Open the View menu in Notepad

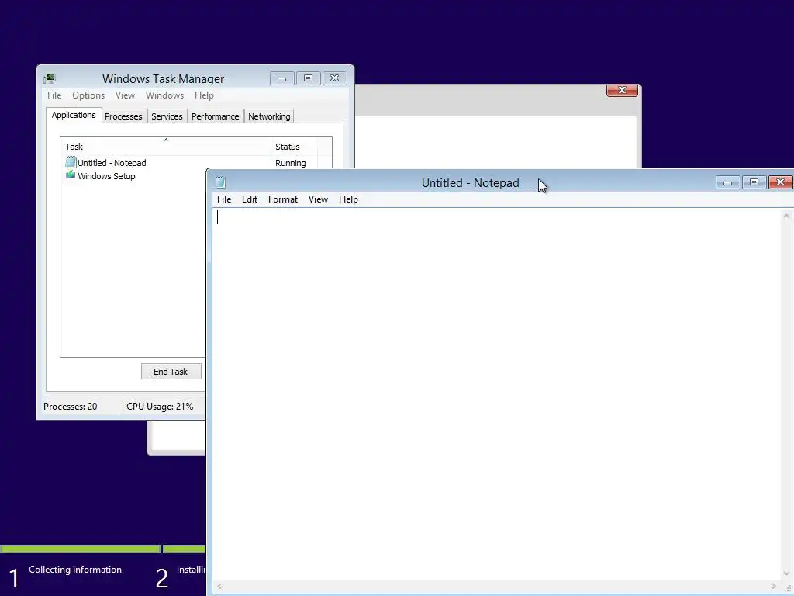[x=318, y=199]
